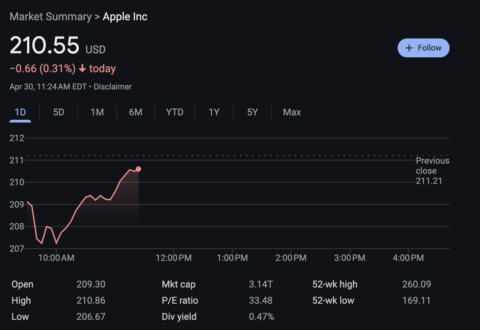
Task: Click the Follow button
Action: tap(423, 48)
